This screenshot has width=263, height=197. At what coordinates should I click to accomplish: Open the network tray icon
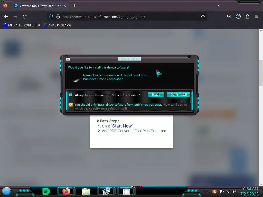pos(228,191)
